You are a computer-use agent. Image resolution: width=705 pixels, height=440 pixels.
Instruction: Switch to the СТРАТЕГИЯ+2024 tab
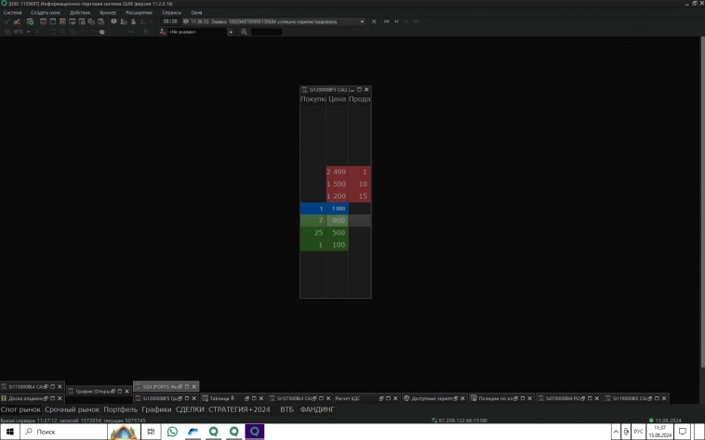point(239,409)
